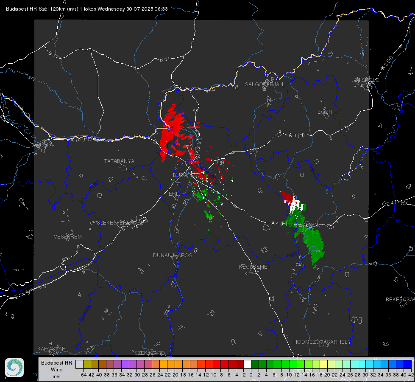Choose the mint swatch between 24 and 26

click(x=346, y=364)
